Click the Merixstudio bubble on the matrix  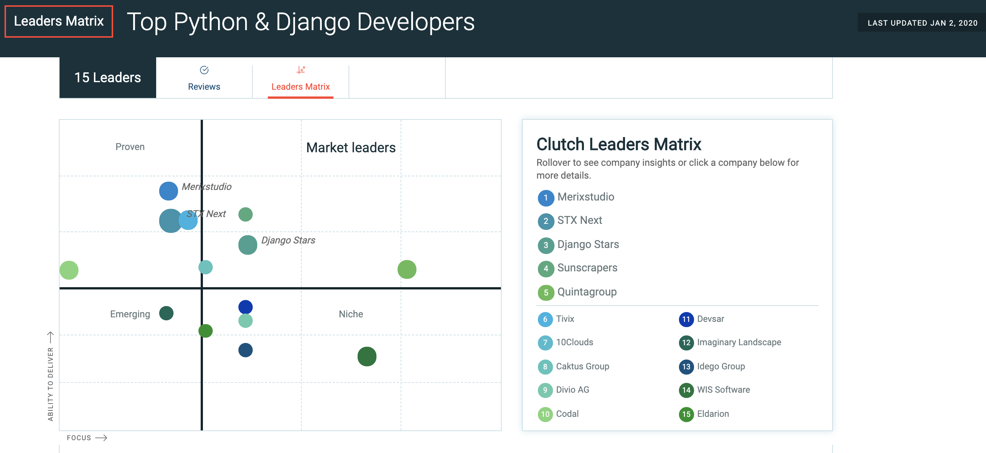click(168, 191)
